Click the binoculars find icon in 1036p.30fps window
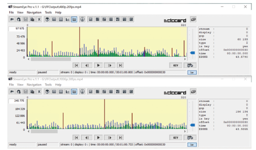Screen dimensions: 256x150 191,138
